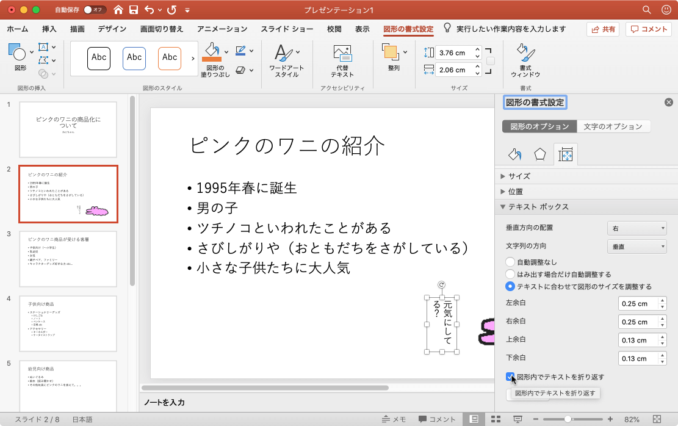The width and height of the screenshot is (678, 426).
Task: Uncheck 図形内でテキストを折り返す checkbox
Action: click(511, 377)
